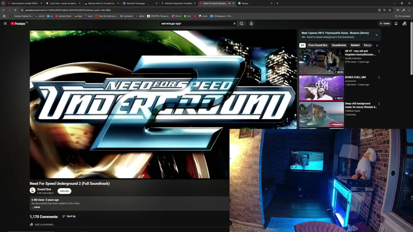This screenshot has height=232, width=413.
Task: Start voice search with the microphone
Action: click(251, 24)
